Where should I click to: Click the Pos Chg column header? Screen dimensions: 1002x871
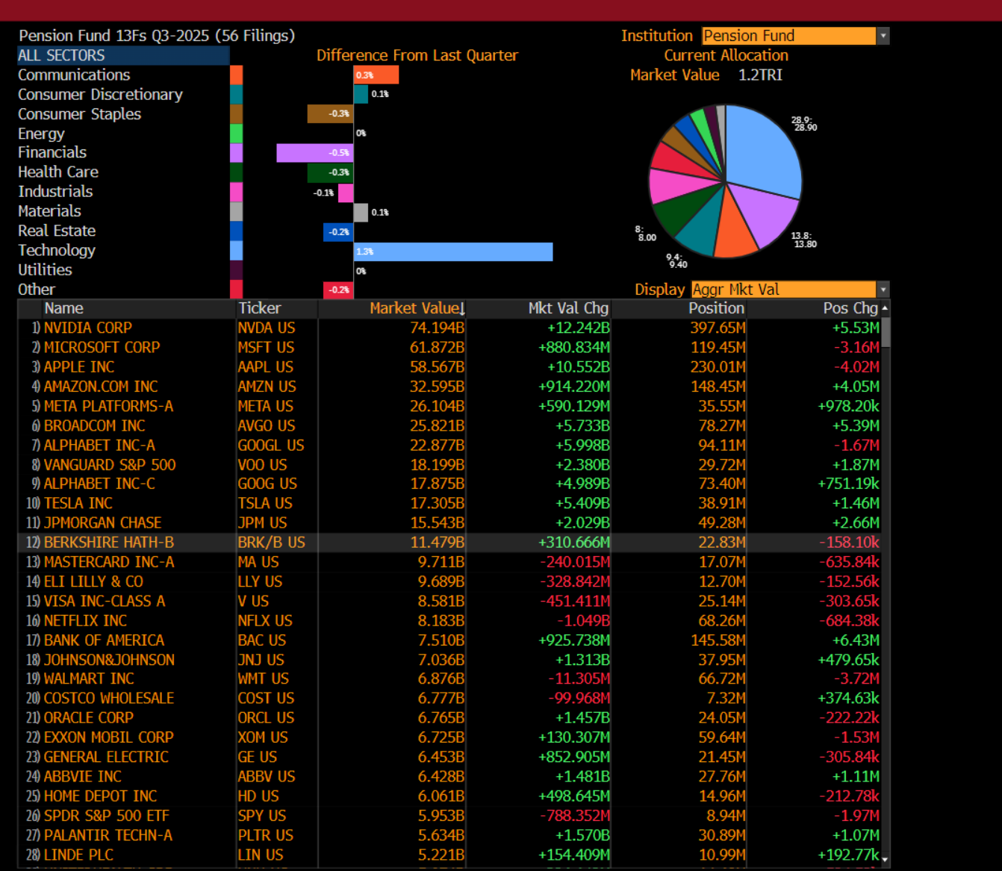click(x=850, y=308)
